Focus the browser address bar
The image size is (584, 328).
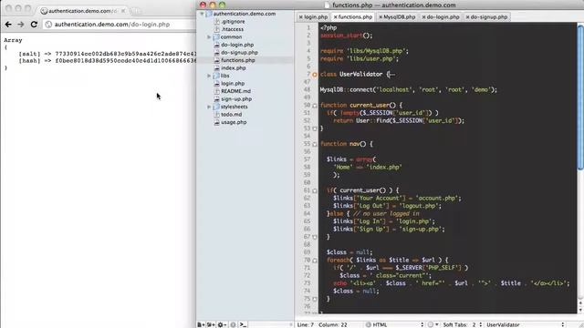[120, 25]
